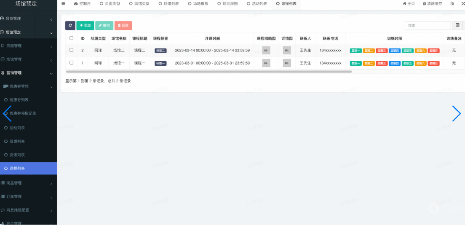Toggle the sidebar hamburger menu
Viewport: 465px width, 225px height.
tap(63, 3)
